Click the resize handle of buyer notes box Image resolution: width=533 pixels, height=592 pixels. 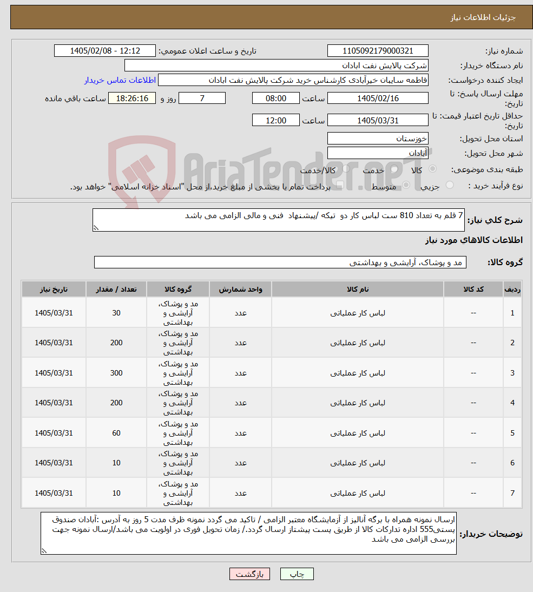(44, 551)
